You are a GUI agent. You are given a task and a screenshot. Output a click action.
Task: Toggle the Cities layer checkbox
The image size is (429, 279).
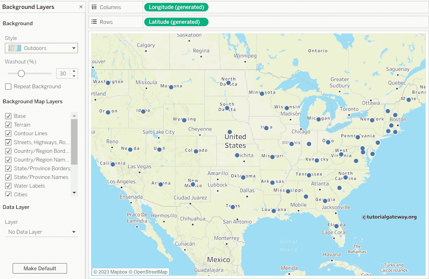(8, 194)
